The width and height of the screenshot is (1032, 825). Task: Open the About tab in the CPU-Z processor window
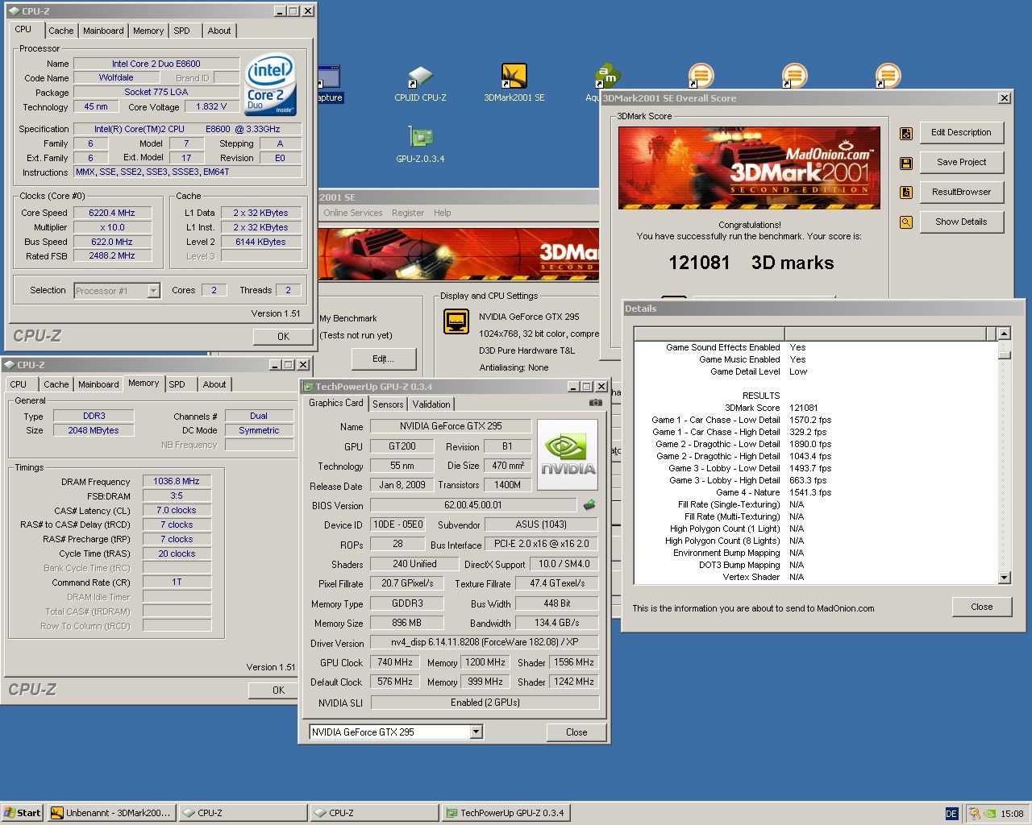tap(219, 31)
